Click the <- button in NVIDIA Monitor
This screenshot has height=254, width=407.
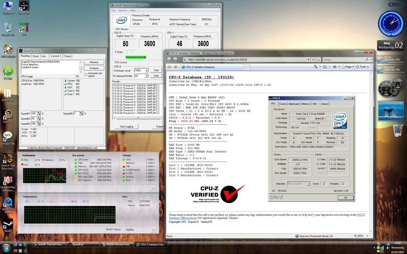click(153, 230)
